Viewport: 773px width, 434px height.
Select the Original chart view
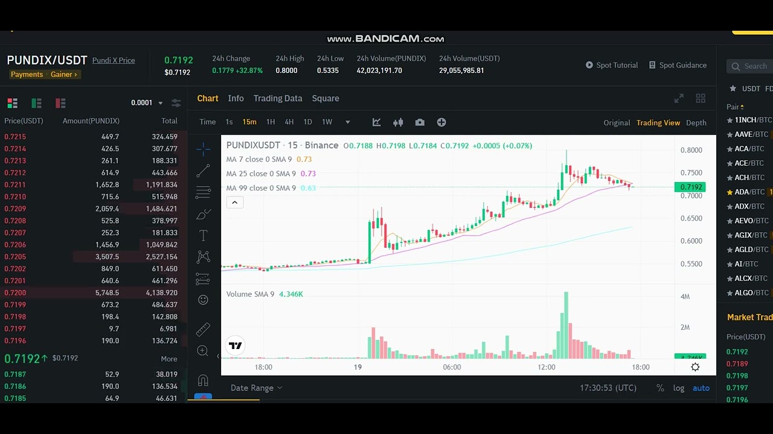[x=617, y=123]
